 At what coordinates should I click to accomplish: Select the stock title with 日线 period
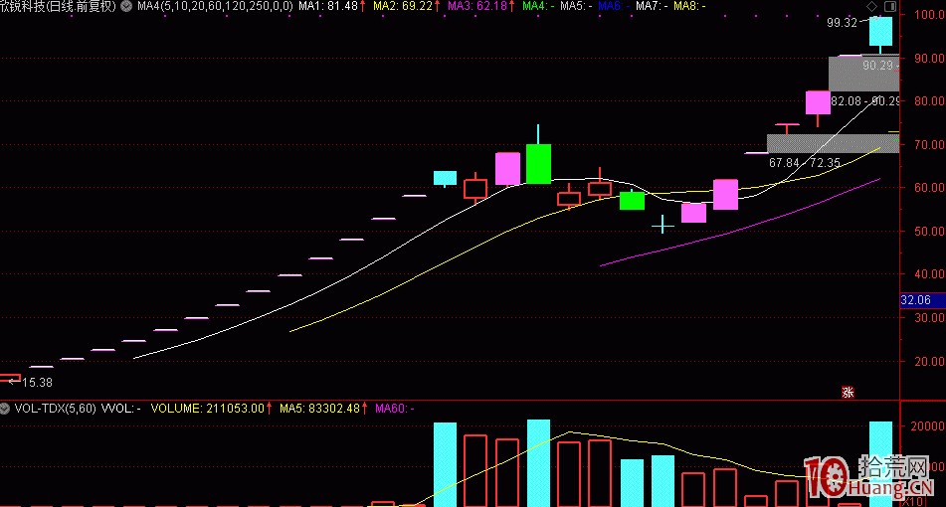tap(58, 6)
